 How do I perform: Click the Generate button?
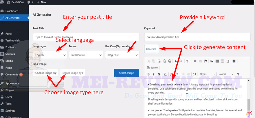click(x=151, y=49)
